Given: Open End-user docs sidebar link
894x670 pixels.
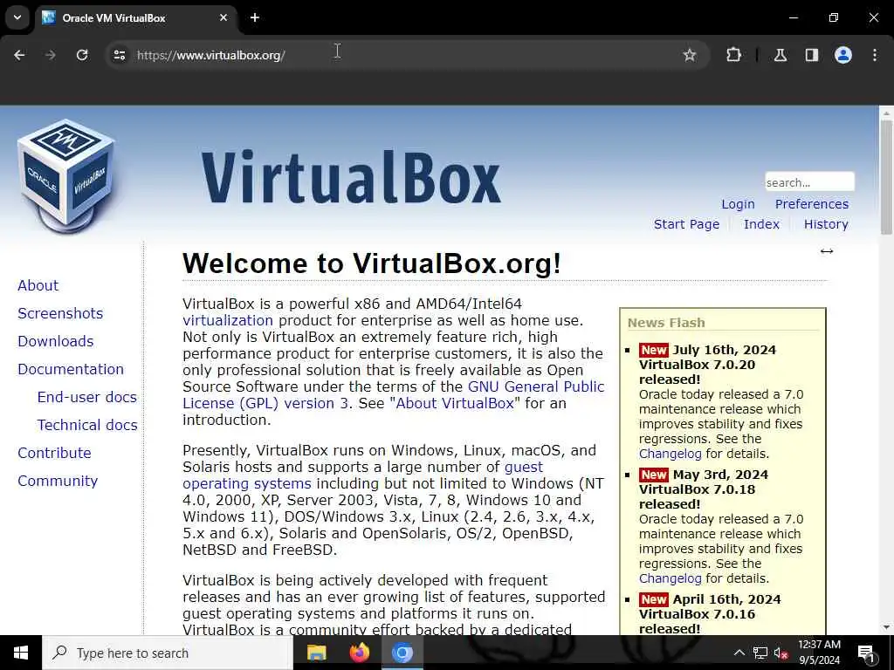Looking at the screenshot, I should click(x=87, y=397).
